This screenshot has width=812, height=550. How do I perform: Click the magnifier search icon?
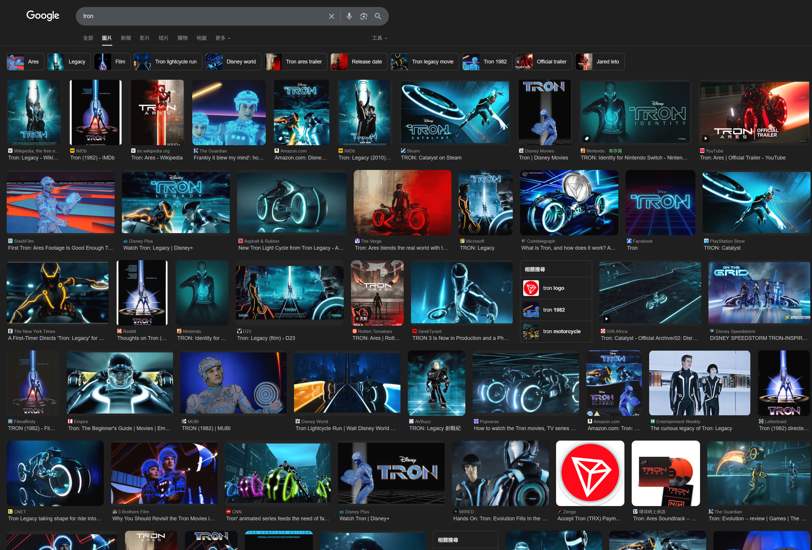tap(378, 16)
